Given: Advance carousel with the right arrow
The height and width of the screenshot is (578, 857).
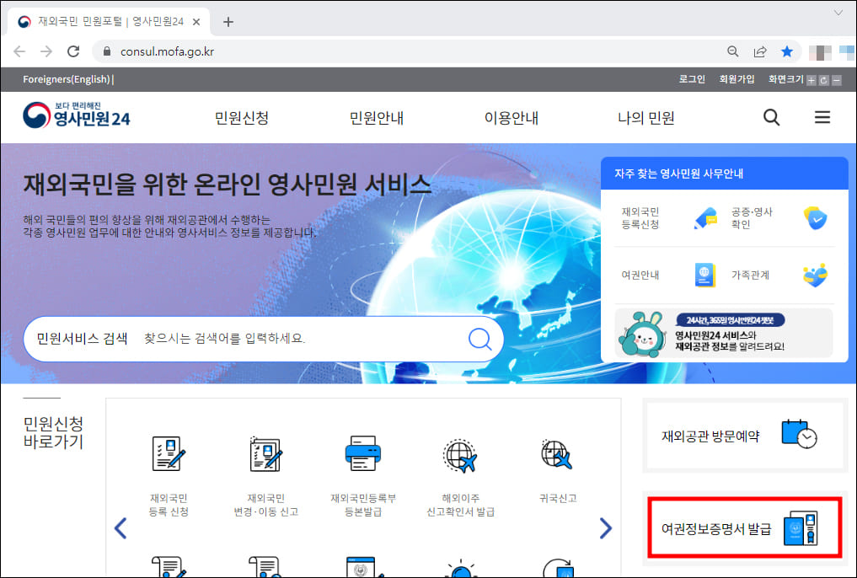Looking at the screenshot, I should (x=605, y=527).
